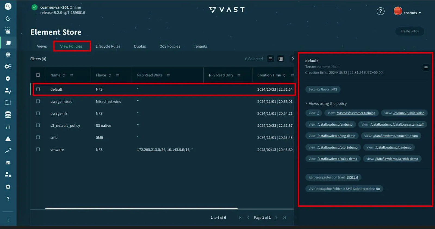Collapse the details panel with chevron arrow
435x229 pixels.
(x=293, y=59)
